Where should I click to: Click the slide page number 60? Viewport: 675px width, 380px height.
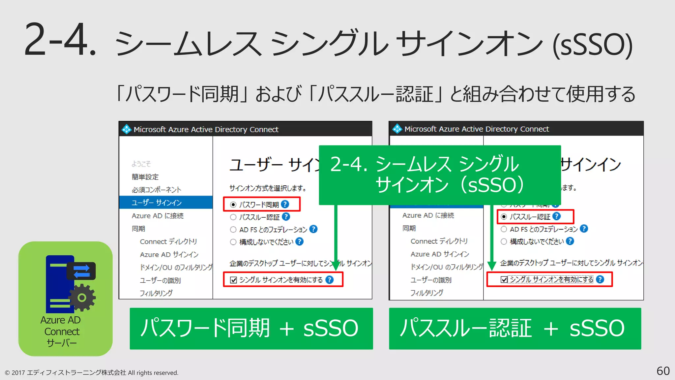(663, 371)
